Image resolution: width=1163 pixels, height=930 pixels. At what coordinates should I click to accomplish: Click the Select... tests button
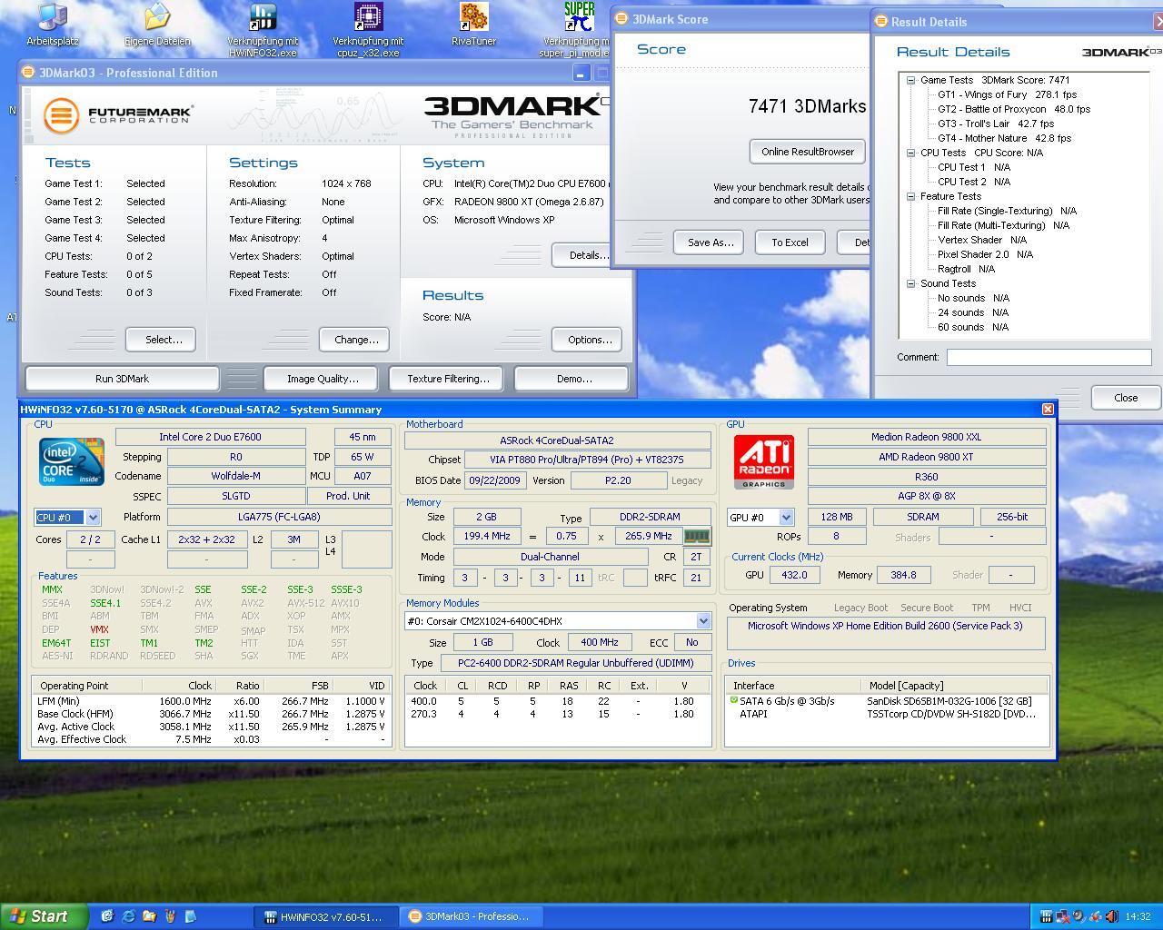tap(161, 340)
